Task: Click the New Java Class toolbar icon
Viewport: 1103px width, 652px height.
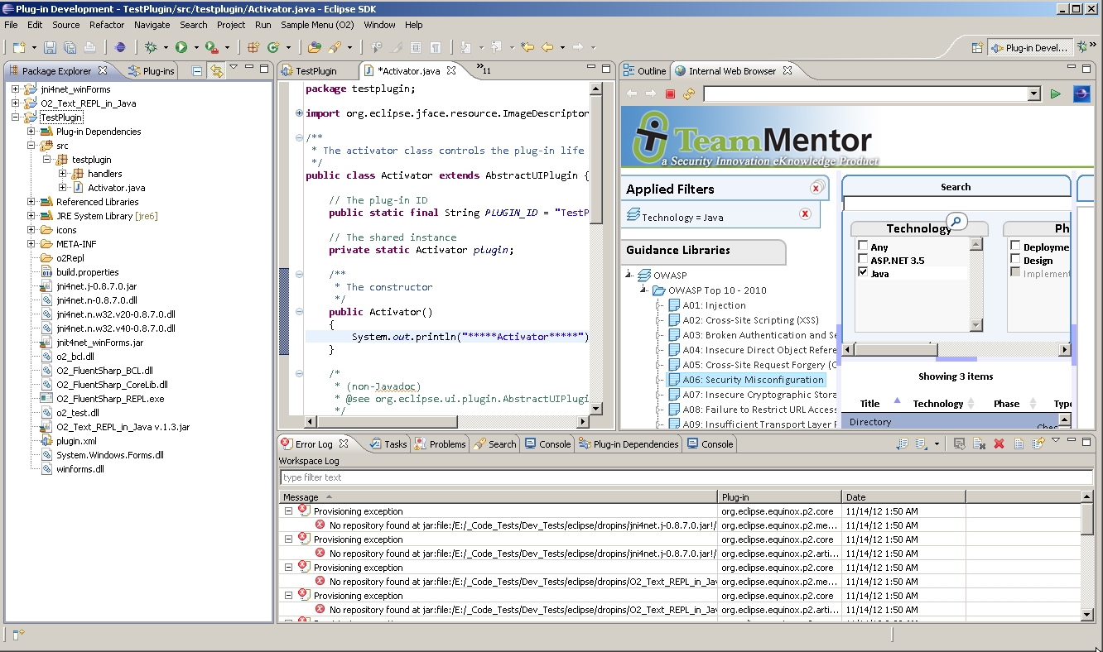Action: coord(272,47)
